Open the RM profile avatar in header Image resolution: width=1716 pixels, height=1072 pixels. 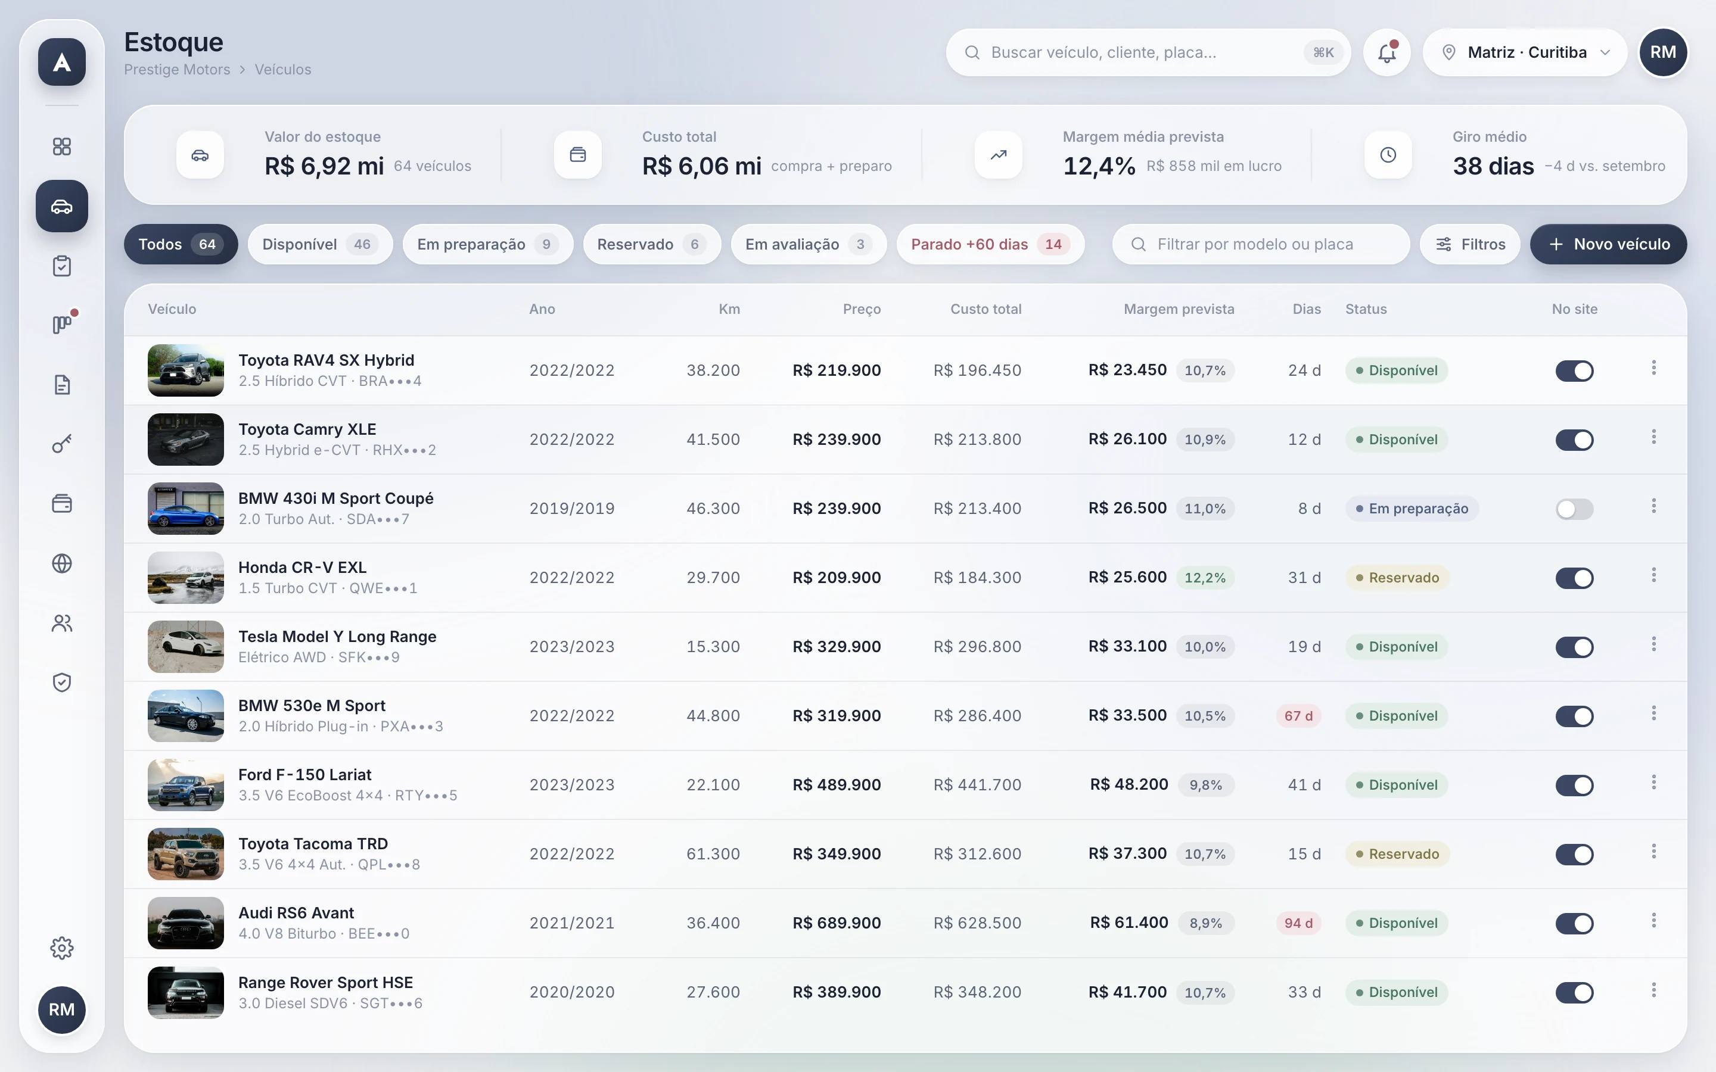point(1663,52)
